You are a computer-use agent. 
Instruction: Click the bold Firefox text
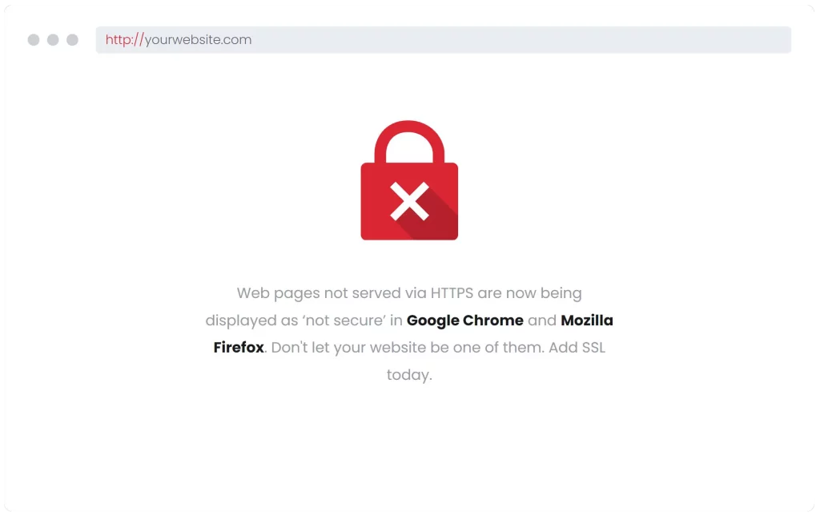pos(239,348)
